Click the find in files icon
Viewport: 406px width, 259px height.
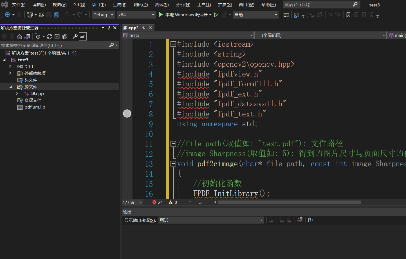click(x=286, y=15)
